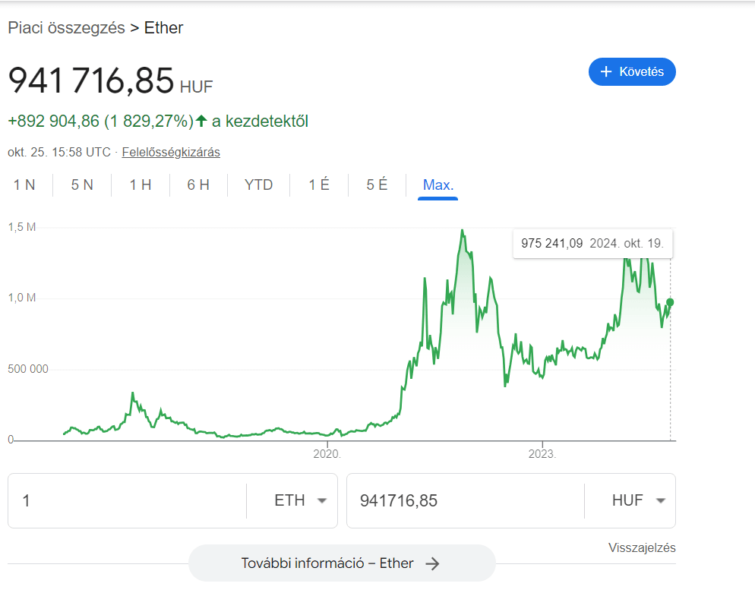Switch to the YTD chart range tab
The height and width of the screenshot is (593, 755).
coord(258,185)
